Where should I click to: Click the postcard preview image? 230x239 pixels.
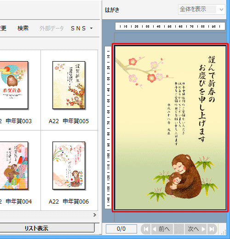point(170,128)
